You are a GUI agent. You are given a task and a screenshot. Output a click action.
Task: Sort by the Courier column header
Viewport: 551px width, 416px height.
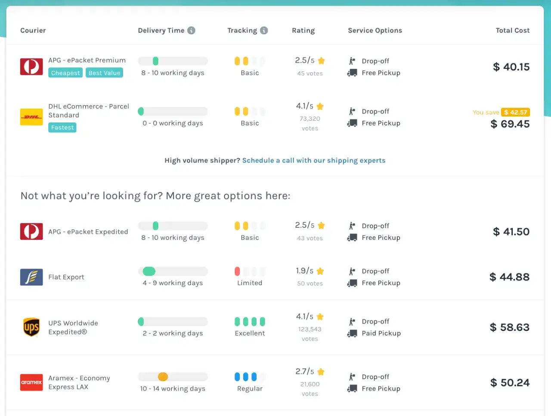coord(33,31)
